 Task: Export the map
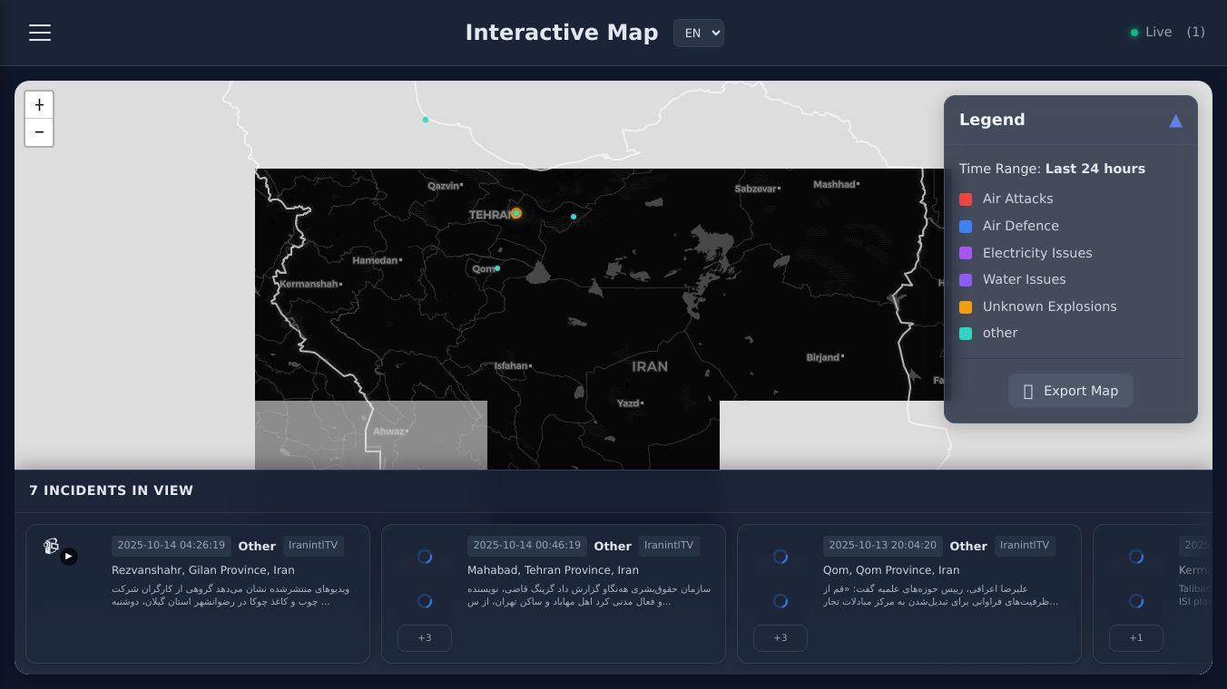click(1071, 391)
